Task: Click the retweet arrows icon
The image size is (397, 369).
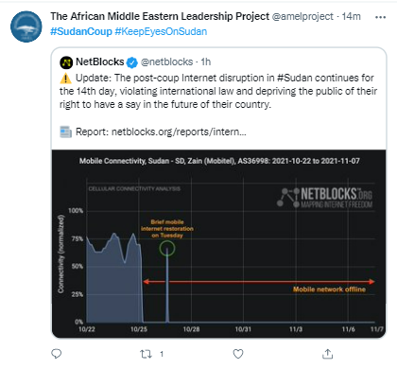Action: click(x=146, y=354)
